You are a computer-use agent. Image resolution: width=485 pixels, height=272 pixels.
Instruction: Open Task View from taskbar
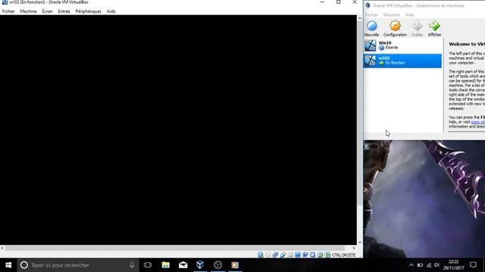(x=148, y=265)
